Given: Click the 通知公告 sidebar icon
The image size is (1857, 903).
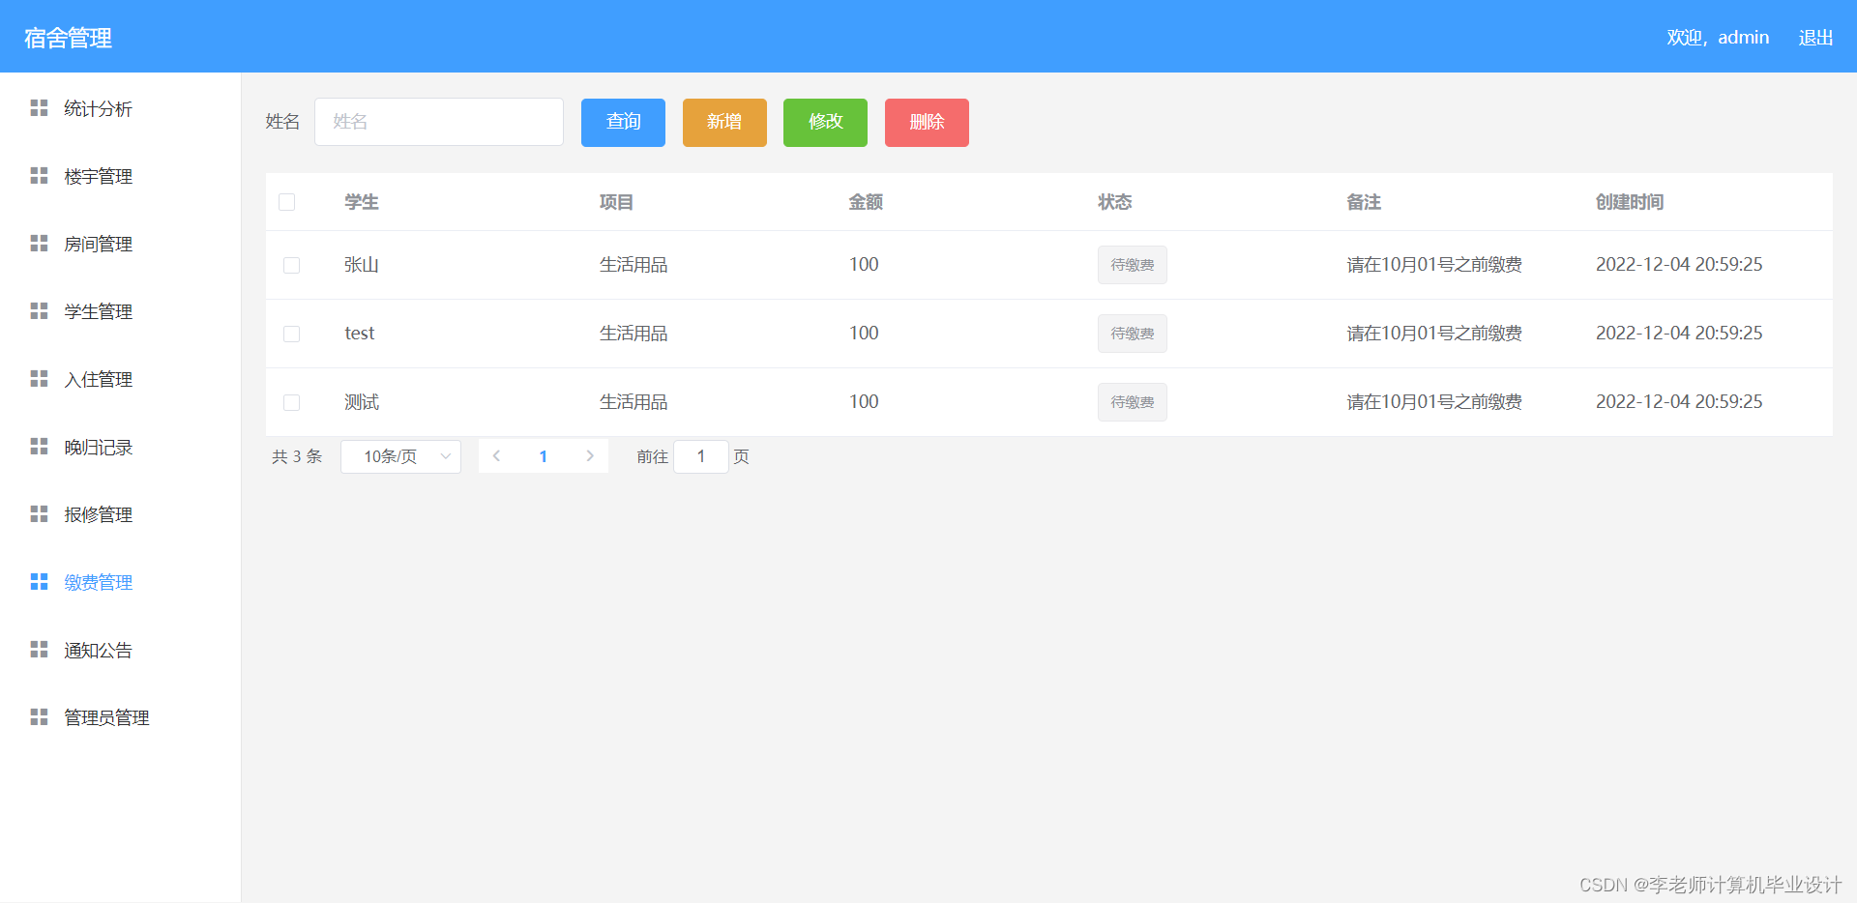Looking at the screenshot, I should pos(39,650).
